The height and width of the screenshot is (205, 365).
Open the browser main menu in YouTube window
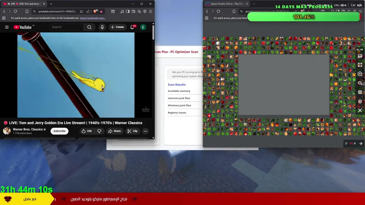point(151,11)
